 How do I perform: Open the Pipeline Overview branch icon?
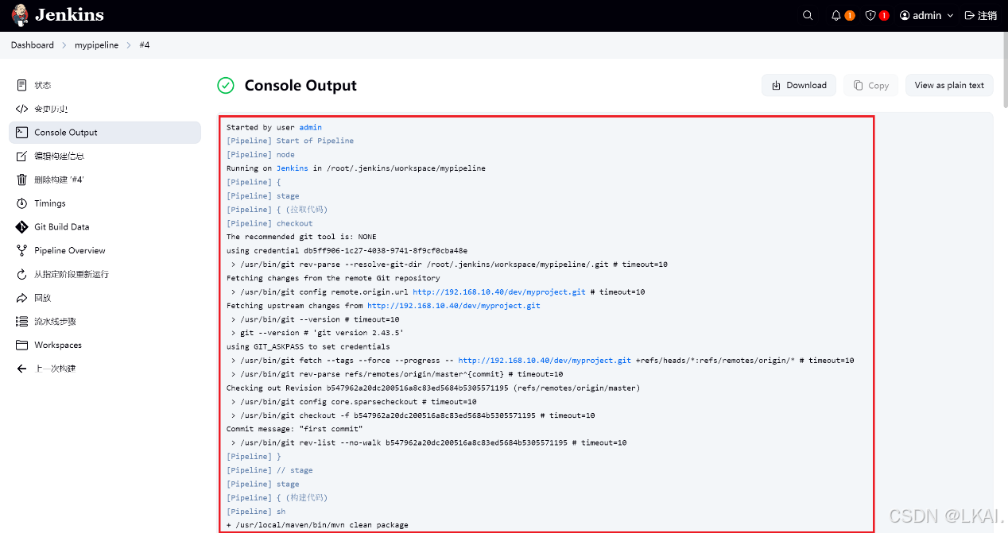click(21, 250)
